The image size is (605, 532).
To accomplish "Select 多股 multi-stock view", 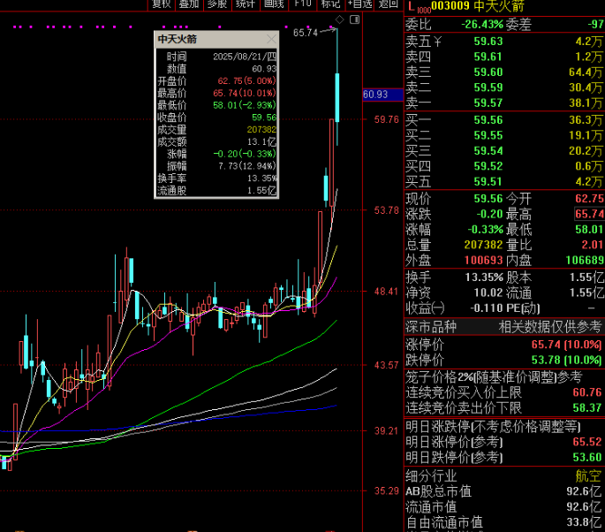I will [217, 4].
